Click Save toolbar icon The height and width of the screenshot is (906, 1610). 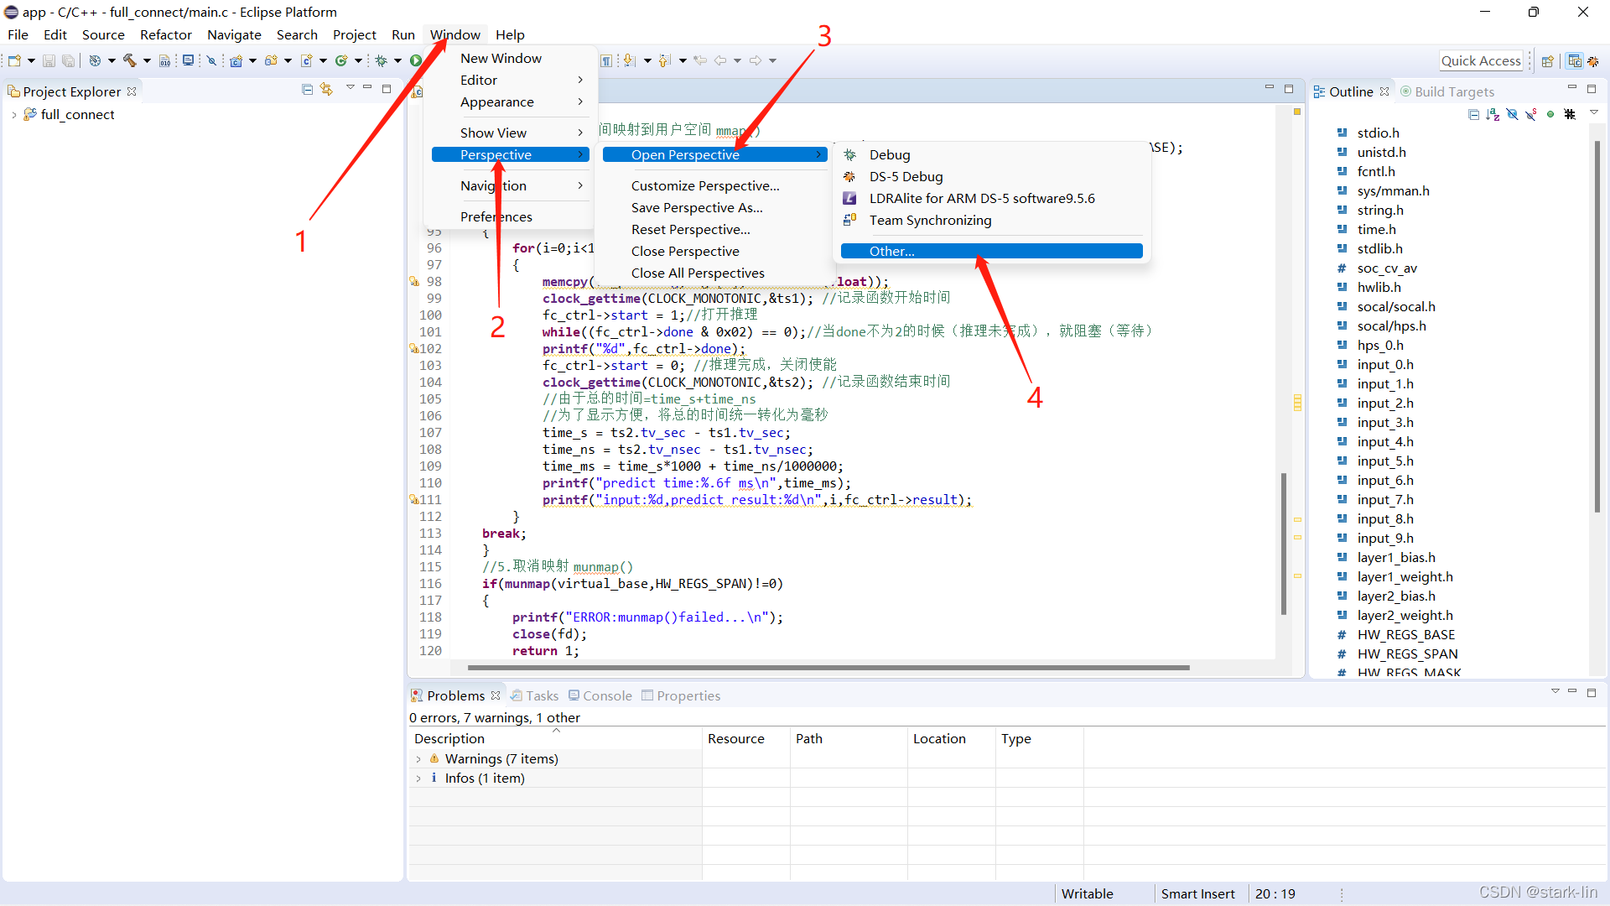click(x=49, y=60)
